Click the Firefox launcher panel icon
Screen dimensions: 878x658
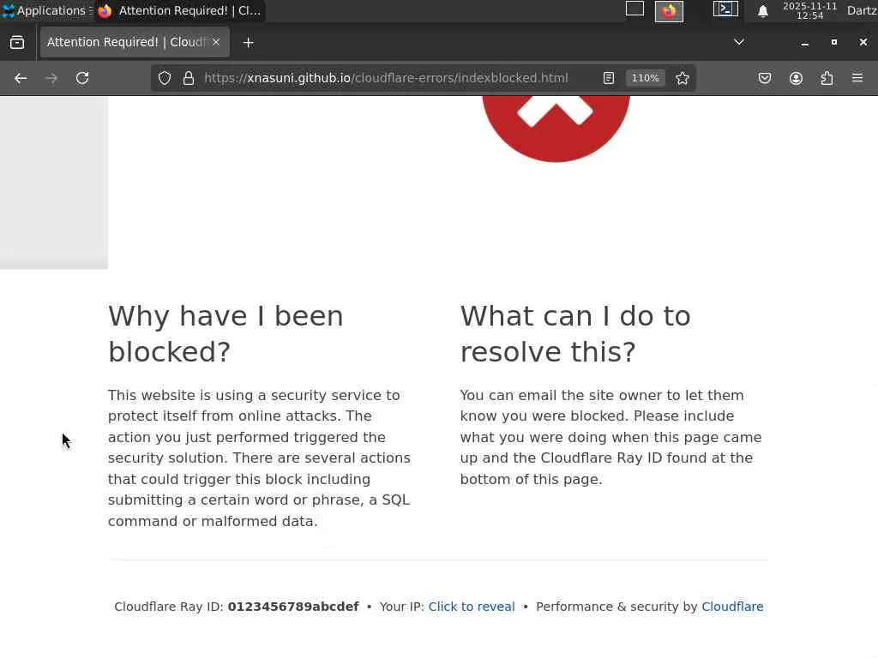pos(669,11)
